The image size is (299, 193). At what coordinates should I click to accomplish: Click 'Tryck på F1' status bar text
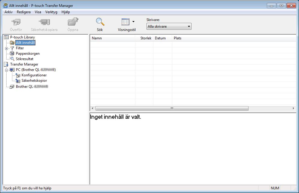(27, 188)
